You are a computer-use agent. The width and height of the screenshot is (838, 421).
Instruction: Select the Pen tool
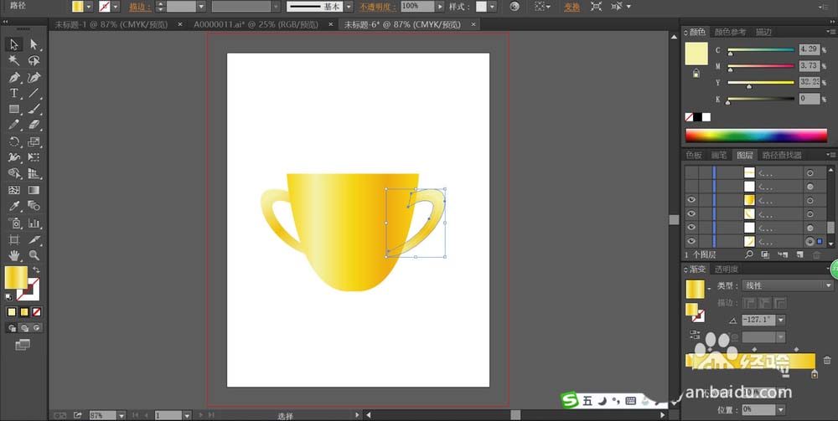point(14,77)
